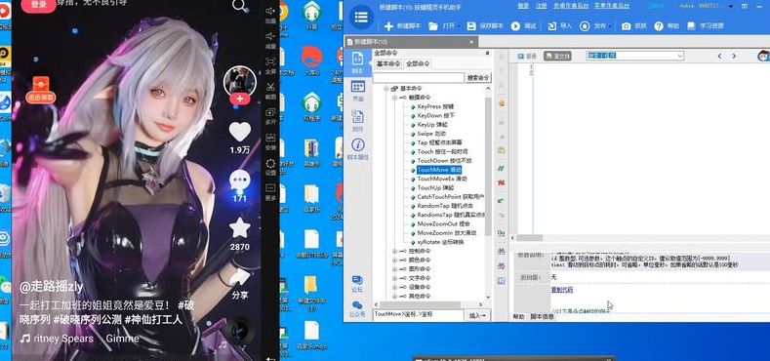The height and width of the screenshot is (361, 770).
Task: Switch to 脚本信息 bottom tab
Action: [543, 317]
